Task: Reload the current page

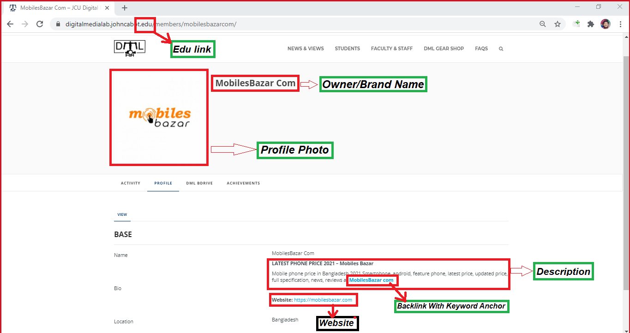Action: coord(39,24)
